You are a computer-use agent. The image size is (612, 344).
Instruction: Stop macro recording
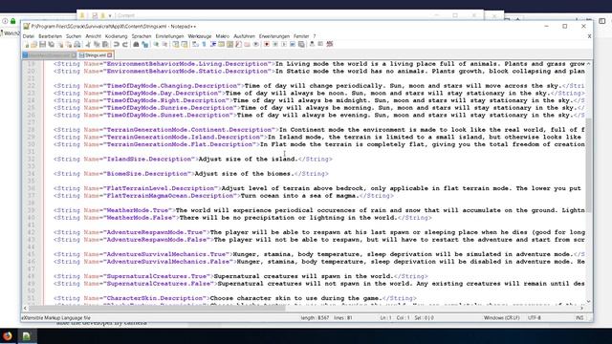pos(274,44)
